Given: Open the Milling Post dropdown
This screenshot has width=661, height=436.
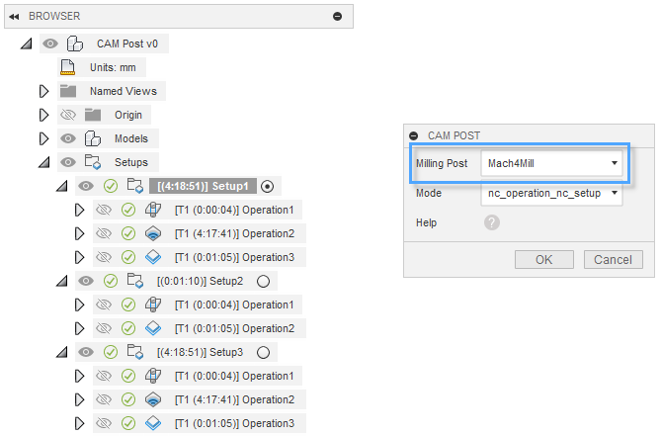Looking at the screenshot, I should tap(551, 163).
